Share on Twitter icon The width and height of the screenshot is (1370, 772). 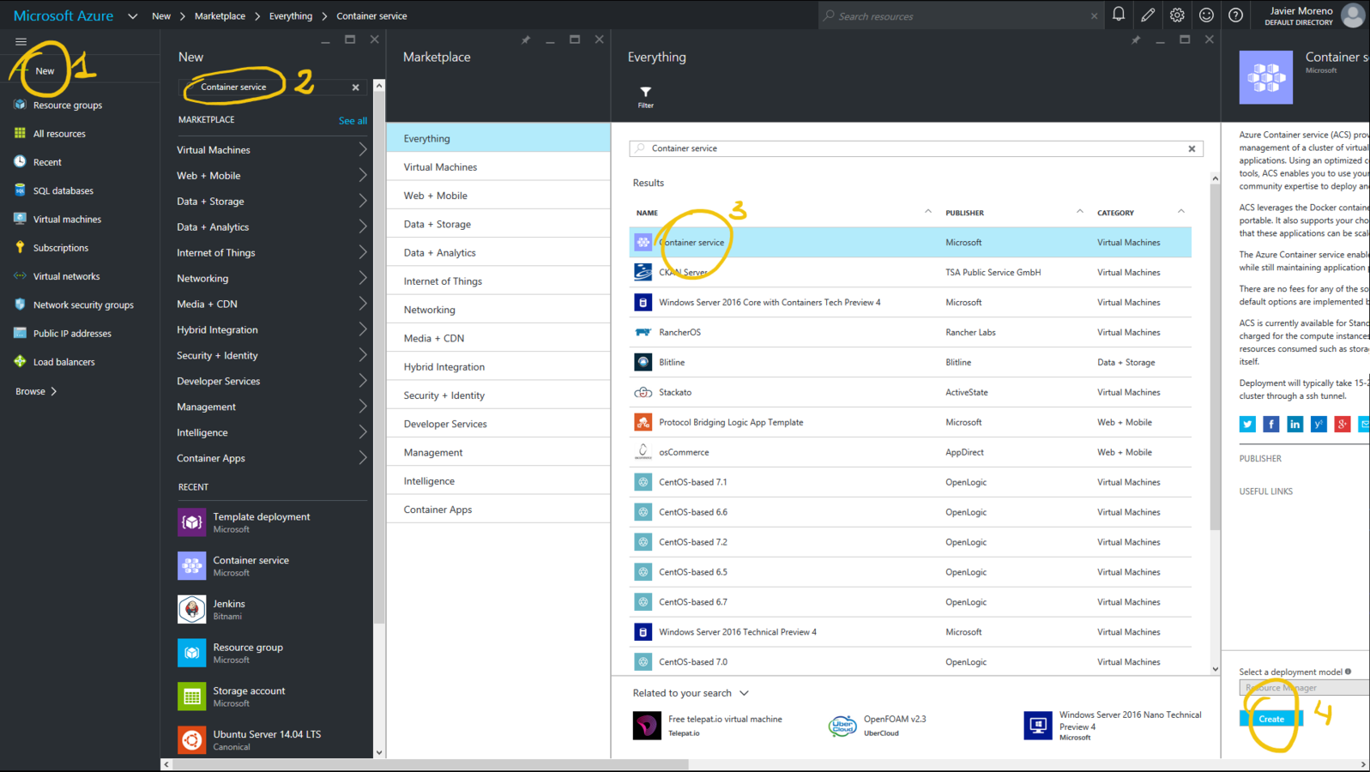[x=1247, y=424]
